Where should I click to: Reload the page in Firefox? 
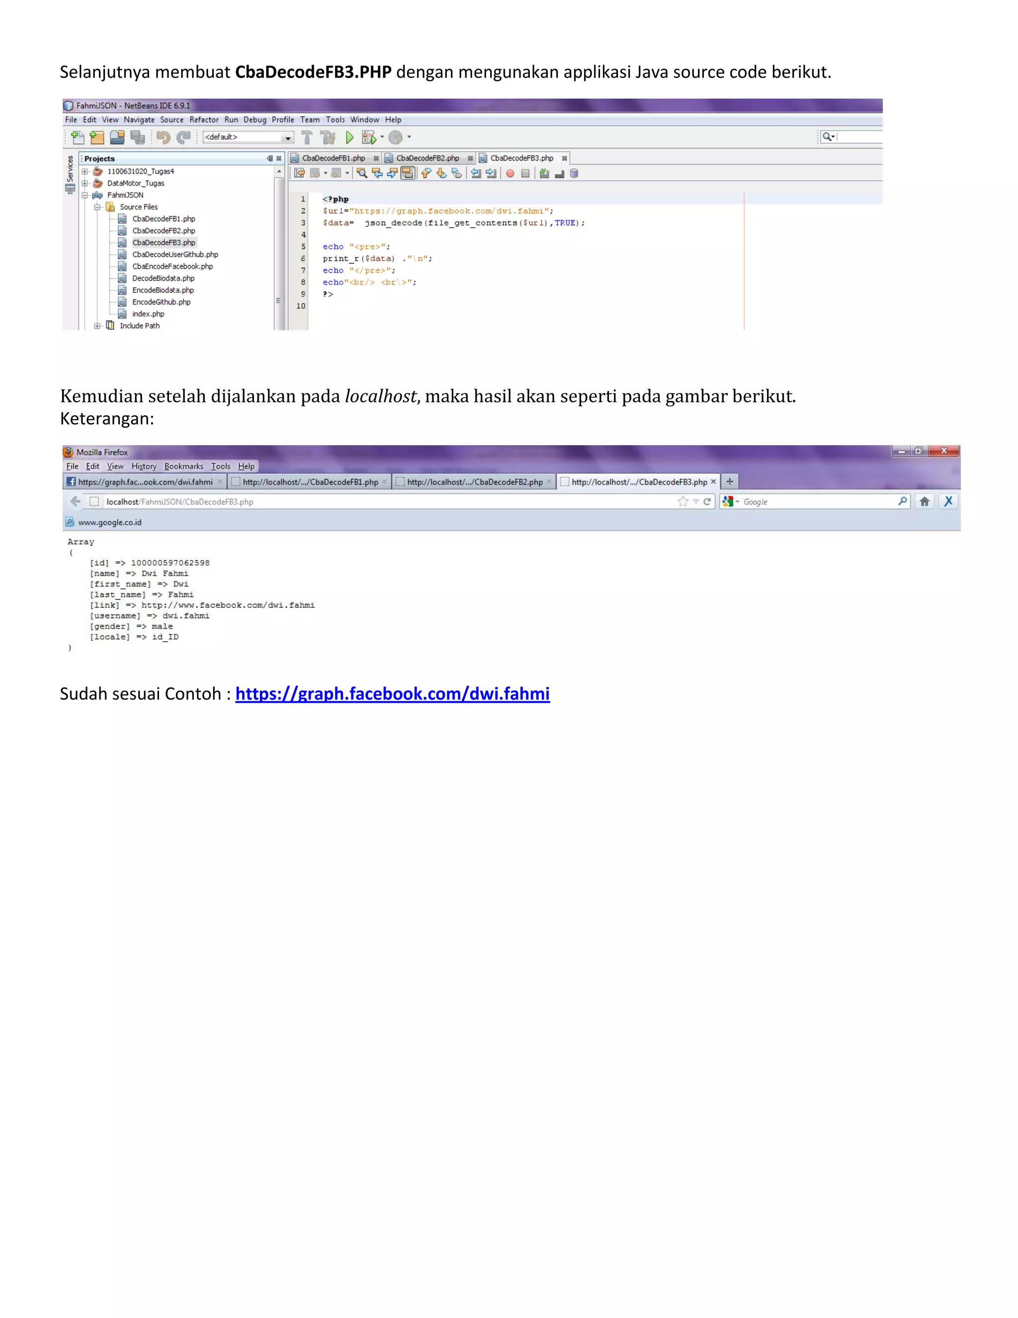coord(707,501)
